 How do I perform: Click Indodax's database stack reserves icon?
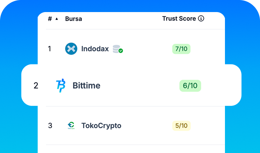[116, 49]
